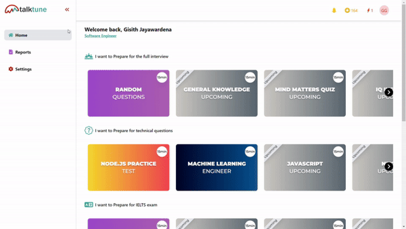Click the Mind Matters Quiz card
The width and height of the screenshot is (406, 229).
click(304, 93)
